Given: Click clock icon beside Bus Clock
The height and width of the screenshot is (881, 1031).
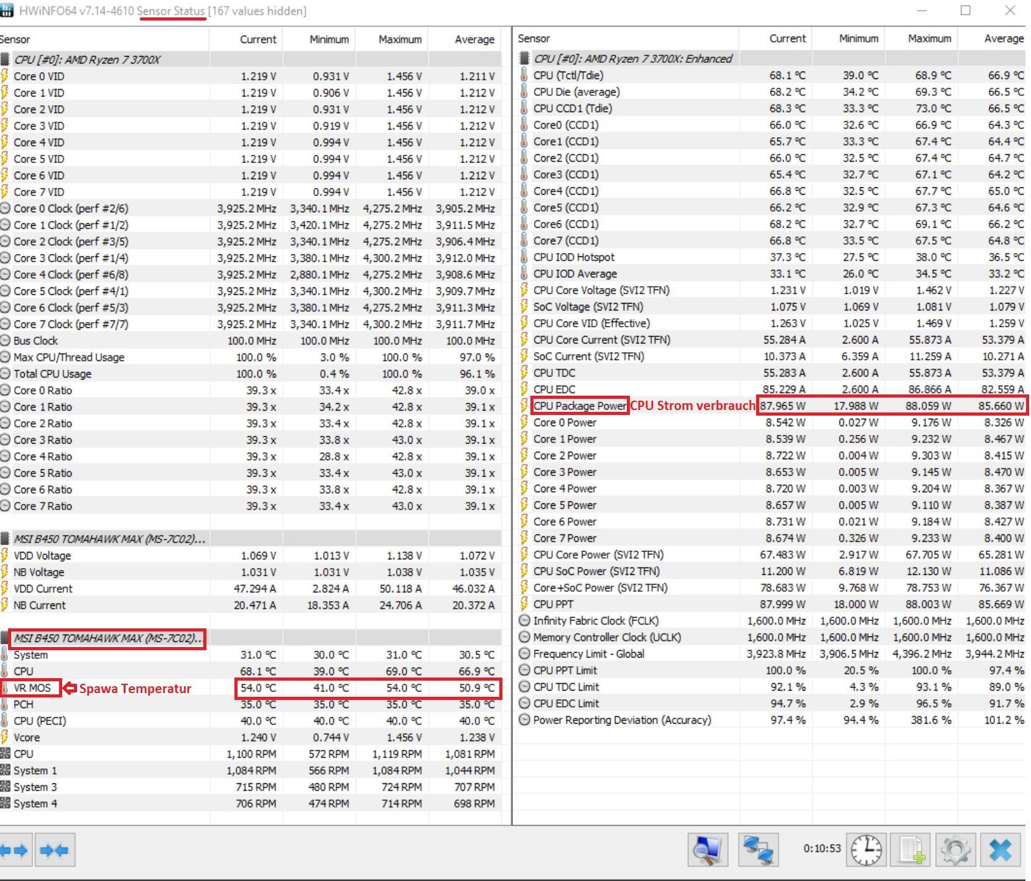Looking at the screenshot, I should click(5, 340).
